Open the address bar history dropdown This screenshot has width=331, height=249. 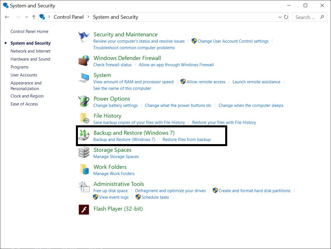click(280, 17)
